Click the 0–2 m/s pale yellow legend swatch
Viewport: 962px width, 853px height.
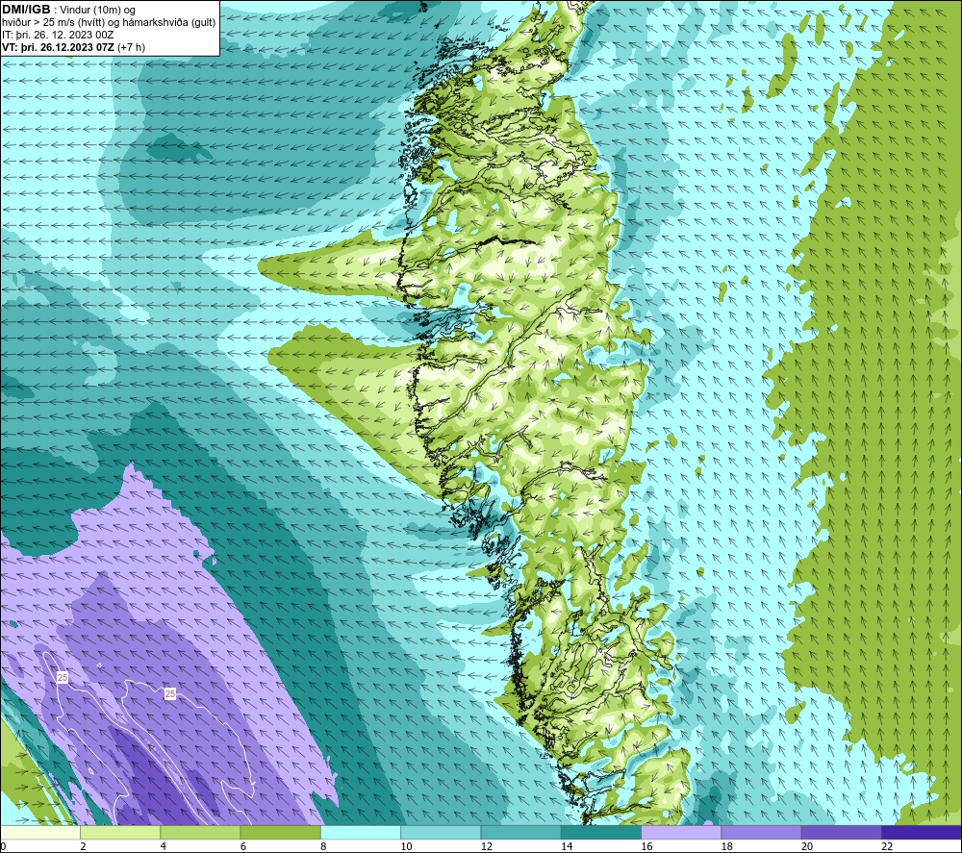40,833
